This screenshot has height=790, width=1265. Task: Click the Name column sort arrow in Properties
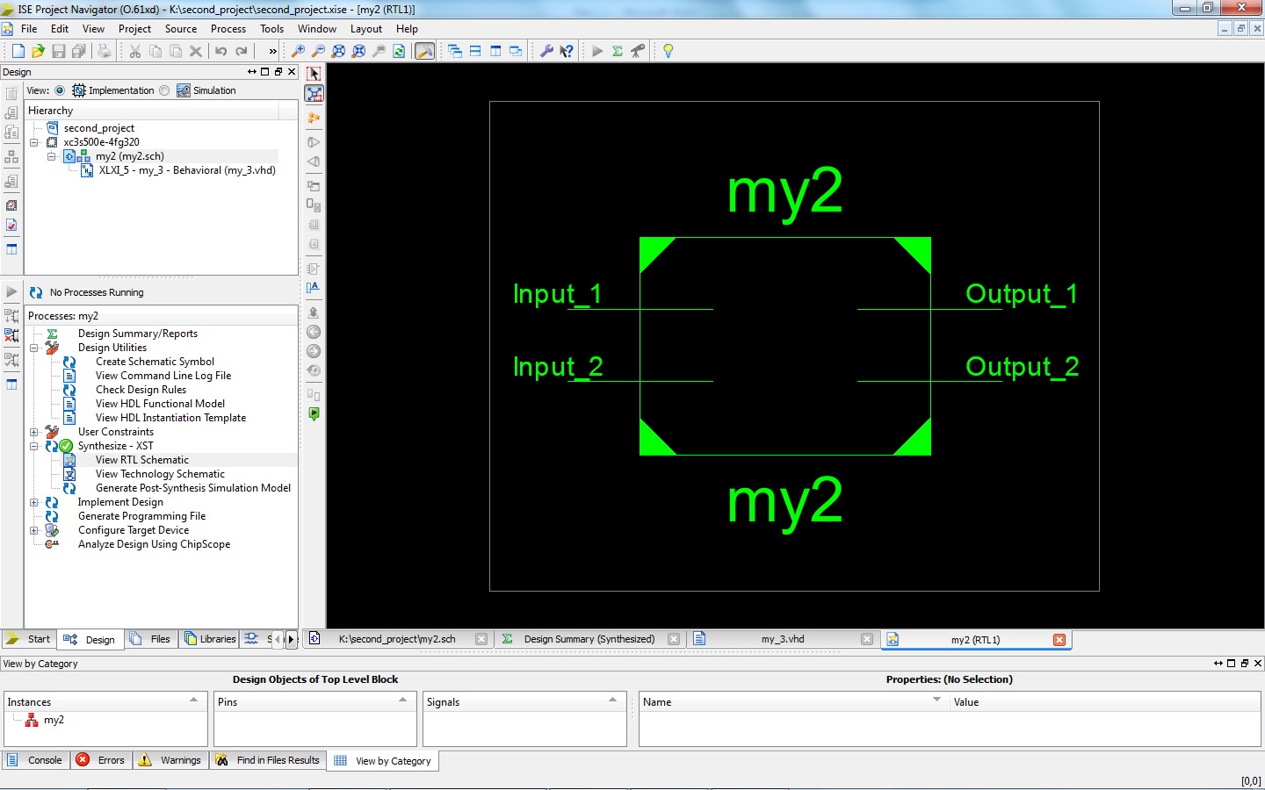click(x=936, y=700)
